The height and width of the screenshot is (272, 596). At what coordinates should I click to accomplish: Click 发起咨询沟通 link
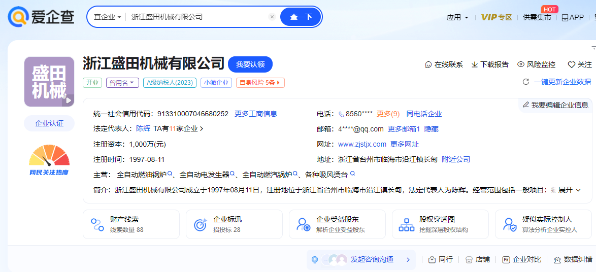(x=372, y=260)
